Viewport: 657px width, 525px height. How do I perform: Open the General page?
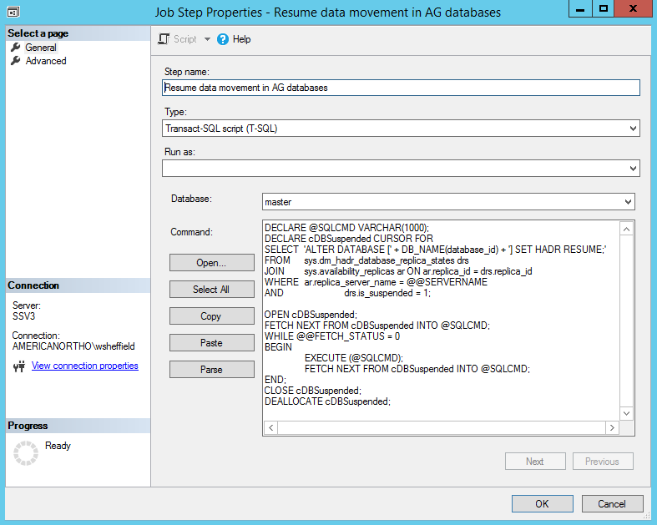[x=41, y=48]
